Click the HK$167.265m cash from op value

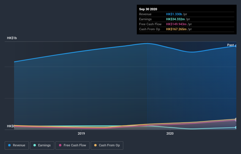pos(176,29)
